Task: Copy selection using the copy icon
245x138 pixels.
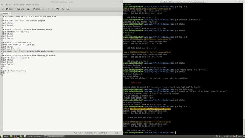Action: tap(53, 9)
